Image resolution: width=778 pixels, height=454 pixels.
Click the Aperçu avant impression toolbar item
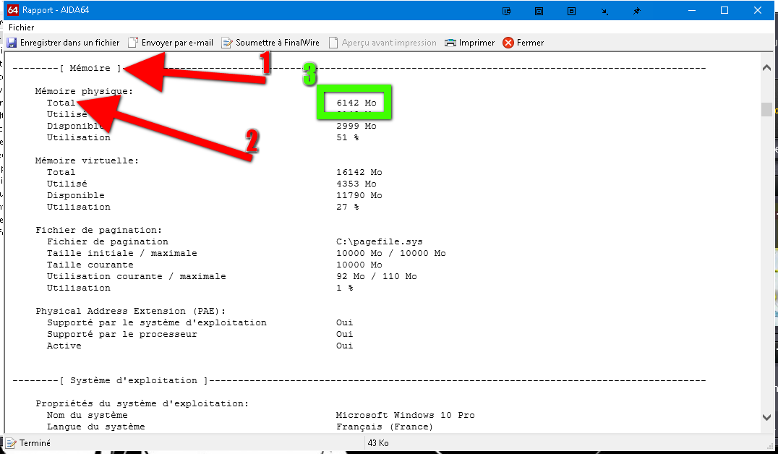(x=388, y=43)
